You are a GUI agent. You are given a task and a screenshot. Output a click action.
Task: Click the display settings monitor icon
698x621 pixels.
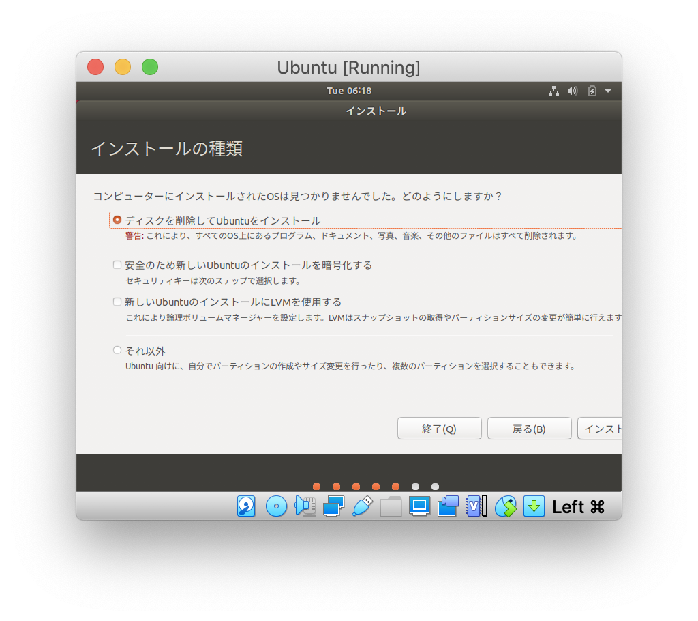pyautogui.click(x=419, y=506)
